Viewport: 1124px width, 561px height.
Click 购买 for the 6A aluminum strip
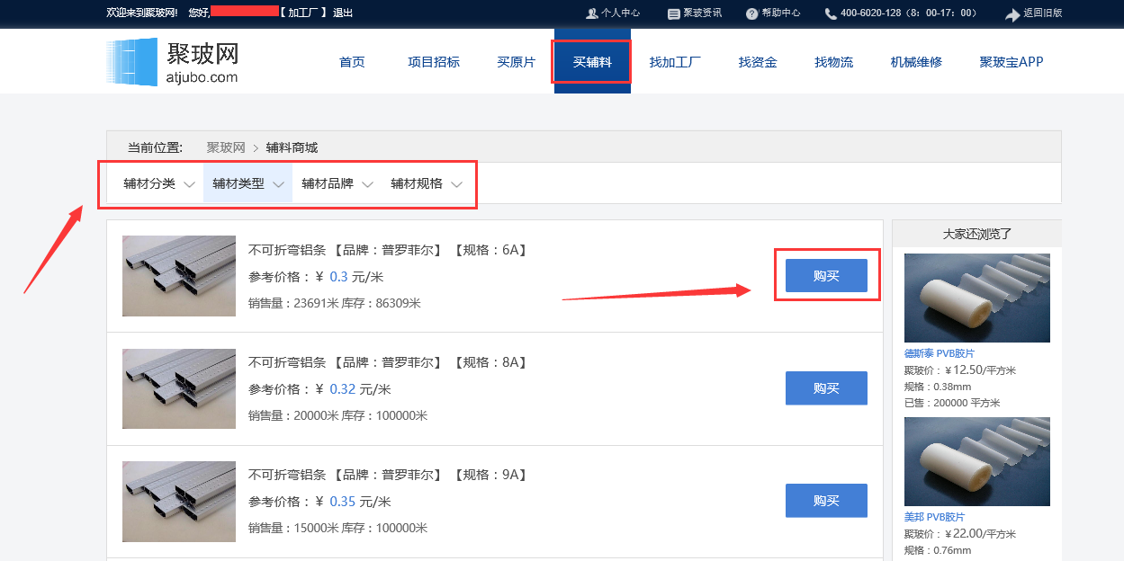(x=826, y=276)
